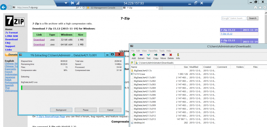Click the Background button in the extraction dialog
The image size is (267, 127).
tap(61, 110)
